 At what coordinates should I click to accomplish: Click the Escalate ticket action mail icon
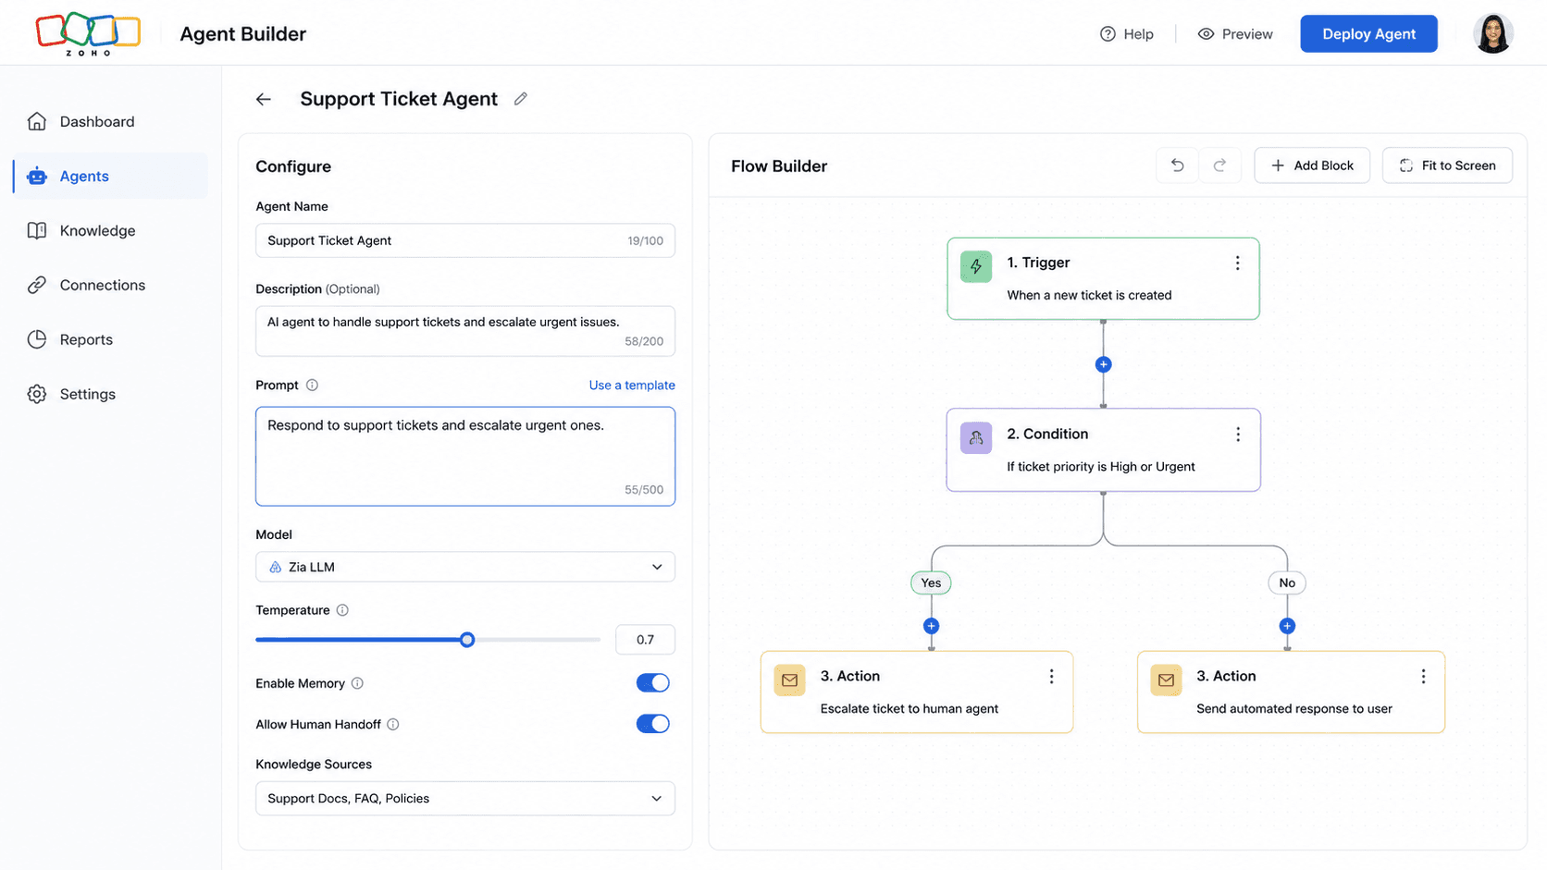coord(789,680)
